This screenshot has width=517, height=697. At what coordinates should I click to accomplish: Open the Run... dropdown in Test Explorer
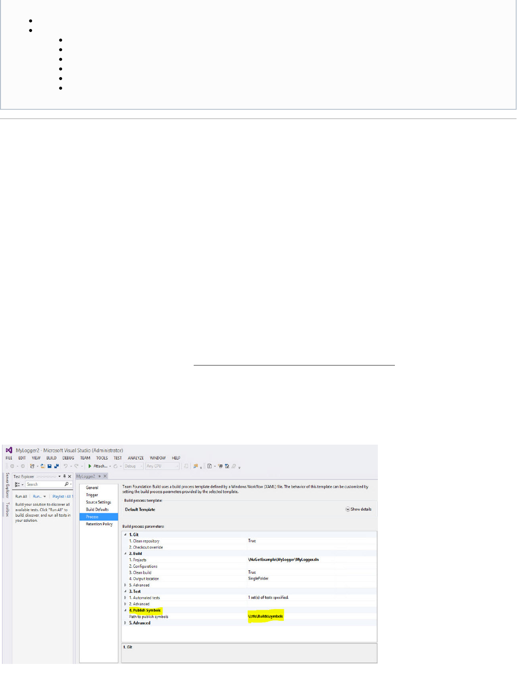click(x=39, y=497)
